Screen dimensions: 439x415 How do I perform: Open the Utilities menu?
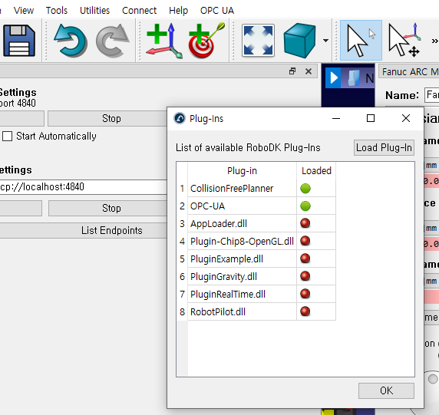(94, 10)
